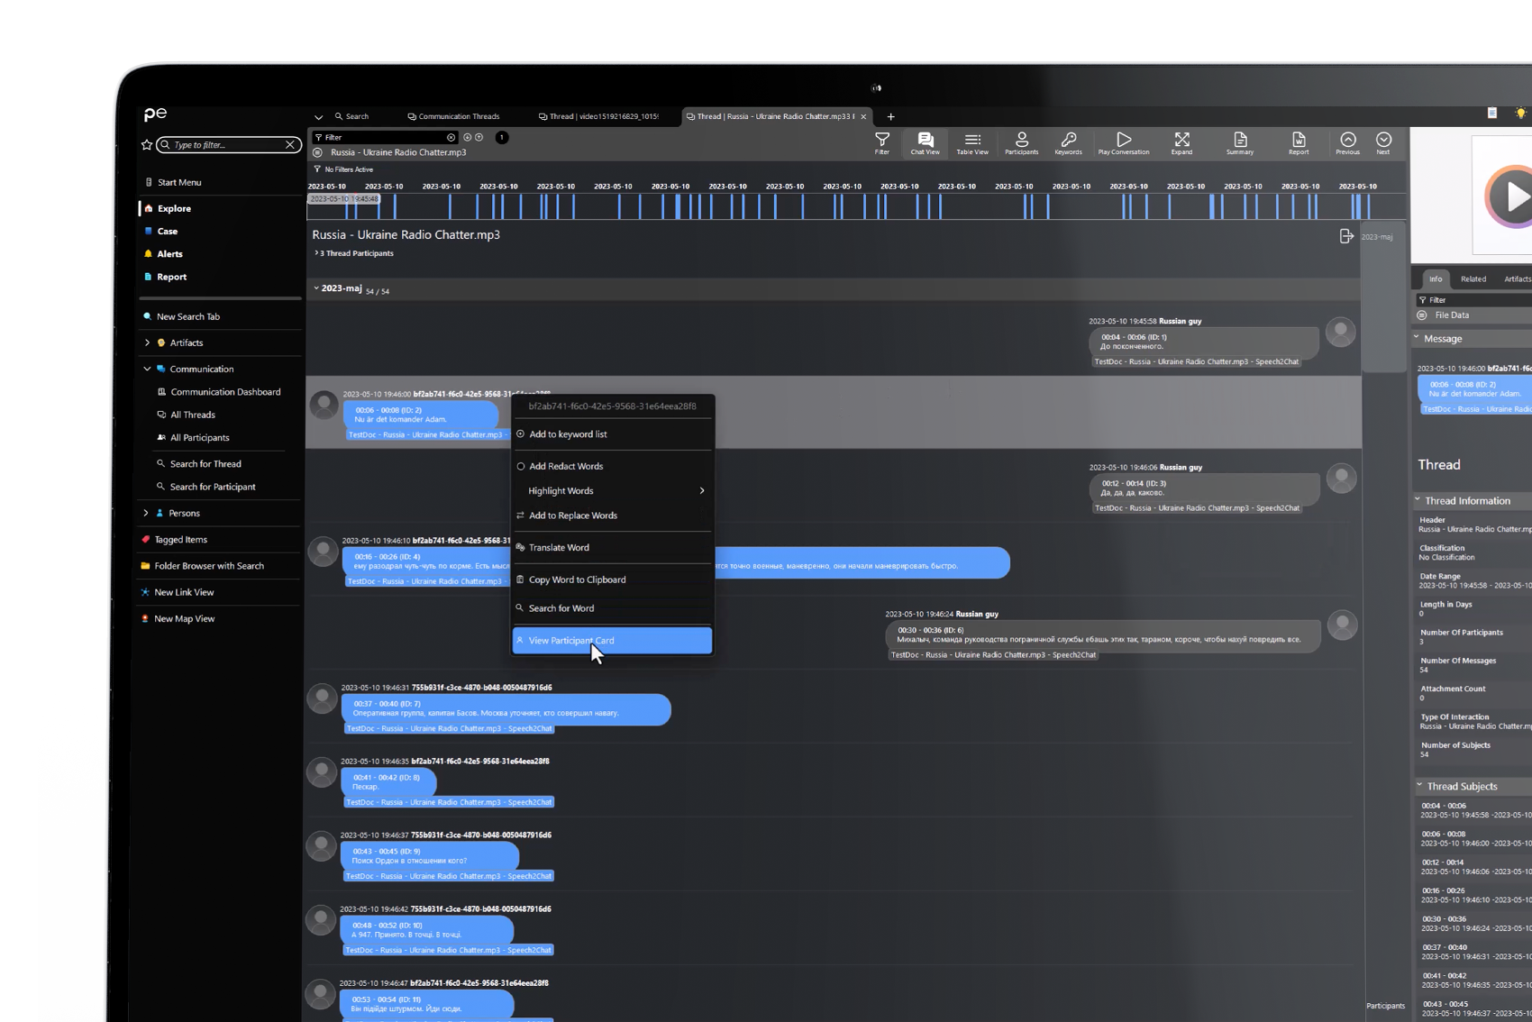Collapse the Message section in the Info panel

point(1417,338)
